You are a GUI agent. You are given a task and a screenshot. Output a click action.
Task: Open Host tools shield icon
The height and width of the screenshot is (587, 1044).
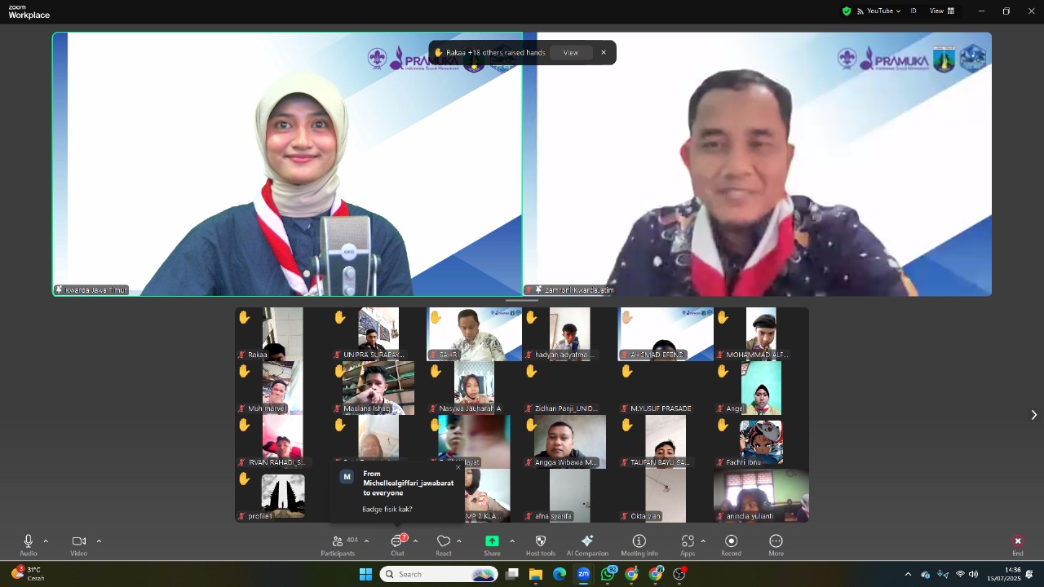click(x=540, y=541)
